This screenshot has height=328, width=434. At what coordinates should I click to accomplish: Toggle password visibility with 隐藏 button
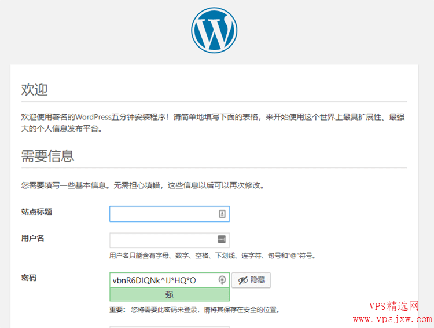click(x=251, y=280)
